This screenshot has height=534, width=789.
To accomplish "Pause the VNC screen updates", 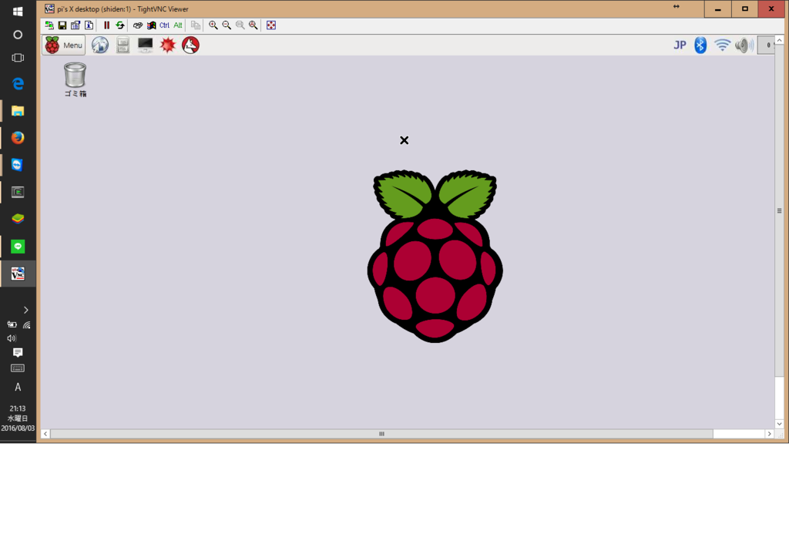I will [106, 25].
